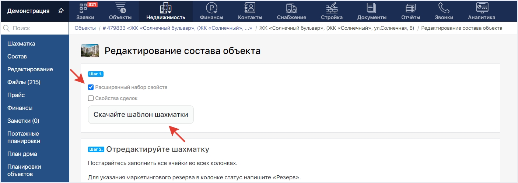Click the Редактирование состава объекта breadcrumb text
The image size is (518, 183).
click(462, 28)
